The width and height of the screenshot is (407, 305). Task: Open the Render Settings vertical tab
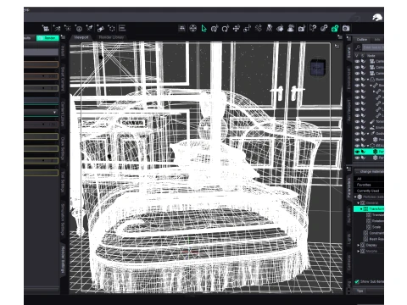pos(63,259)
